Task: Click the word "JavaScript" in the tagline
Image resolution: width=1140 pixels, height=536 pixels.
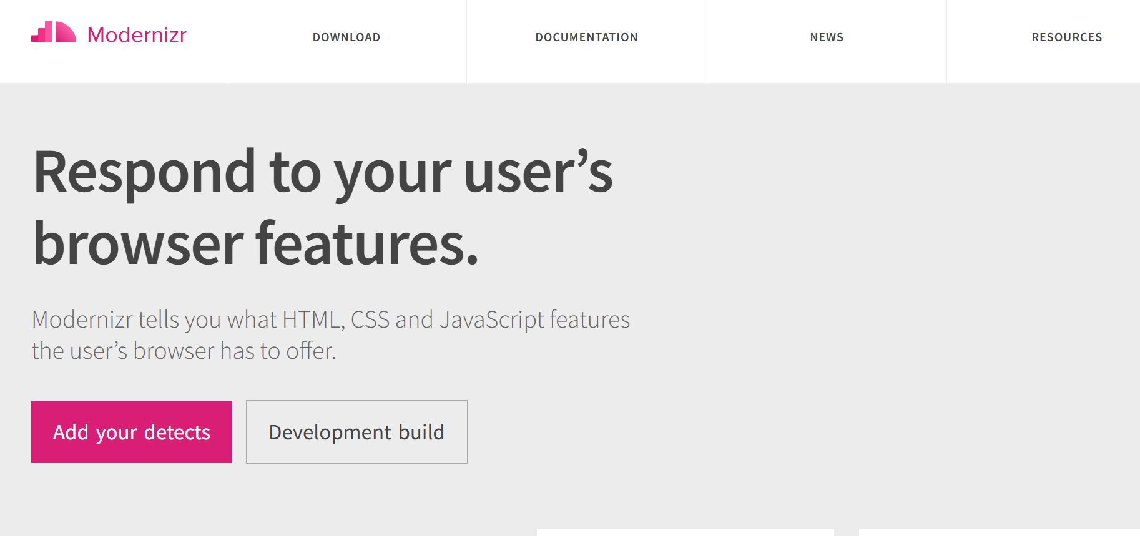Action: 492,319
